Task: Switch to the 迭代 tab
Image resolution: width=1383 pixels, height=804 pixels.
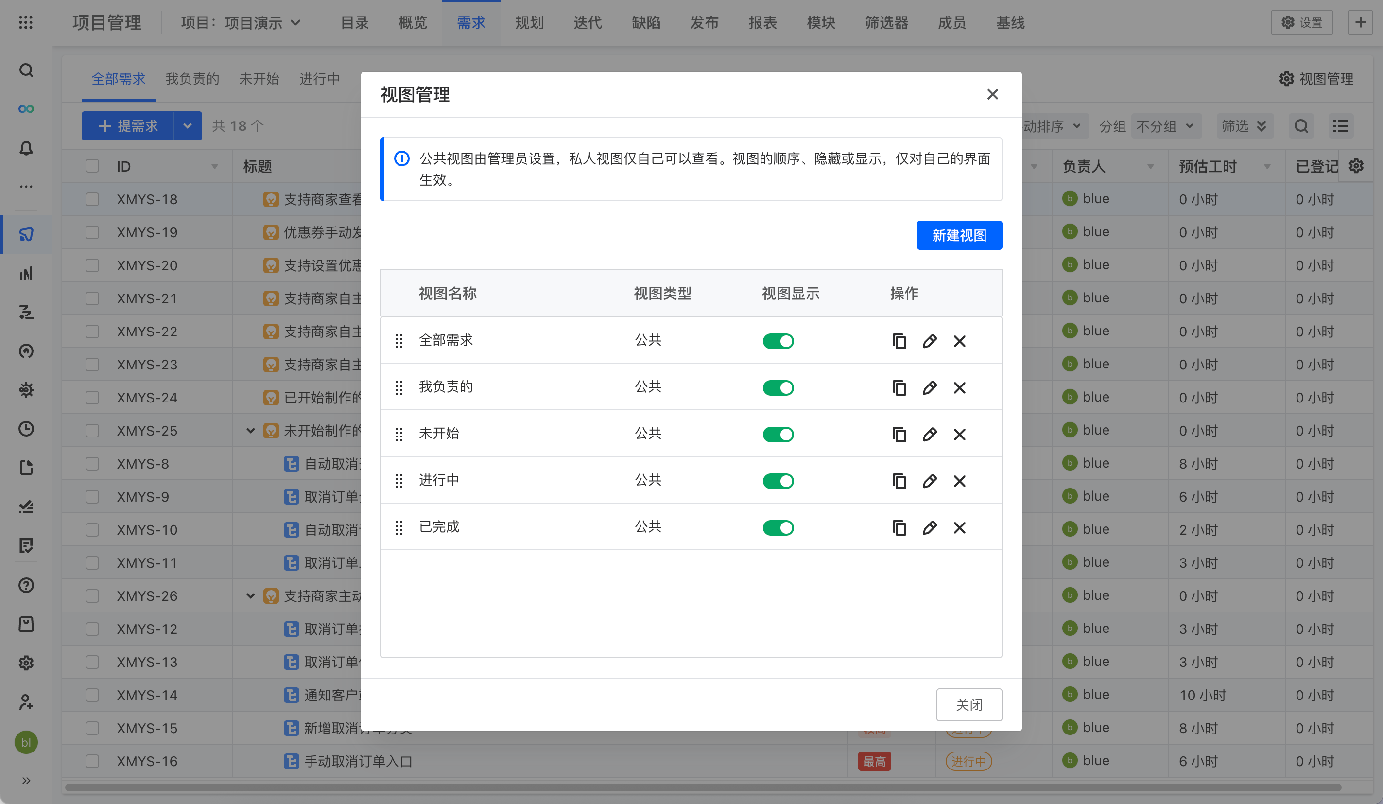Action: [588, 22]
